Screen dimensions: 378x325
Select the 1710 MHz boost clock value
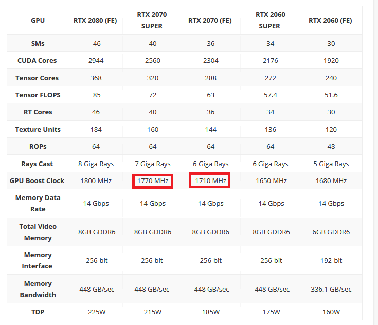click(211, 181)
